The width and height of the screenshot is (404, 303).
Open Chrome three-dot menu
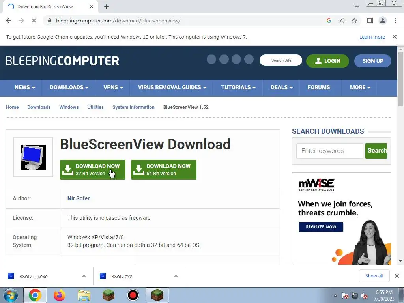coord(395,21)
